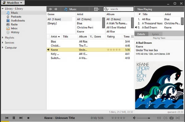Navigate forward with the right arrow
Screen dimensions: 185x122
click(56, 9)
